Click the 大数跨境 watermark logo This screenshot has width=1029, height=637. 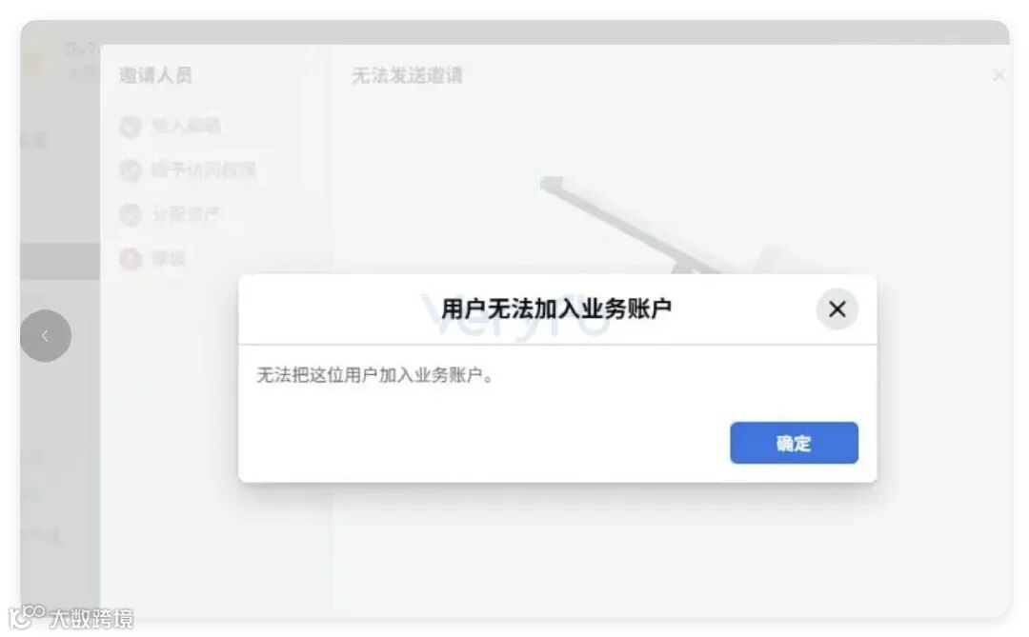pos(71,617)
